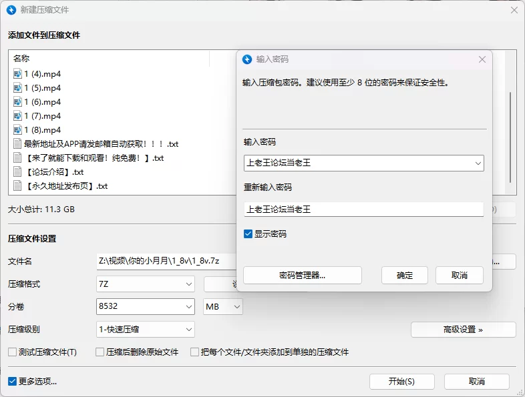
Task: Open the 压缩格式 7Z dropdown
Action: [146, 284]
